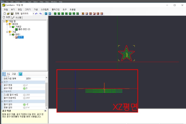
Task: Toggle default value for 절삭 깊이
Action: [x=24, y=104]
